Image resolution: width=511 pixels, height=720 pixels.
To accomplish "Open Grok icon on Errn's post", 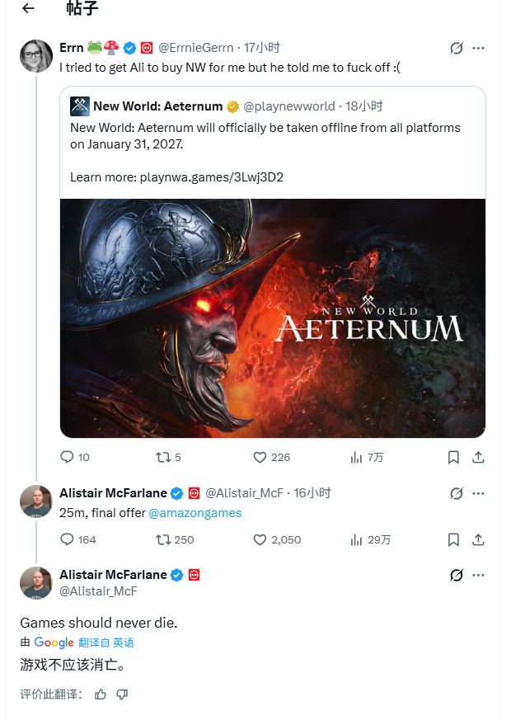I will (457, 48).
